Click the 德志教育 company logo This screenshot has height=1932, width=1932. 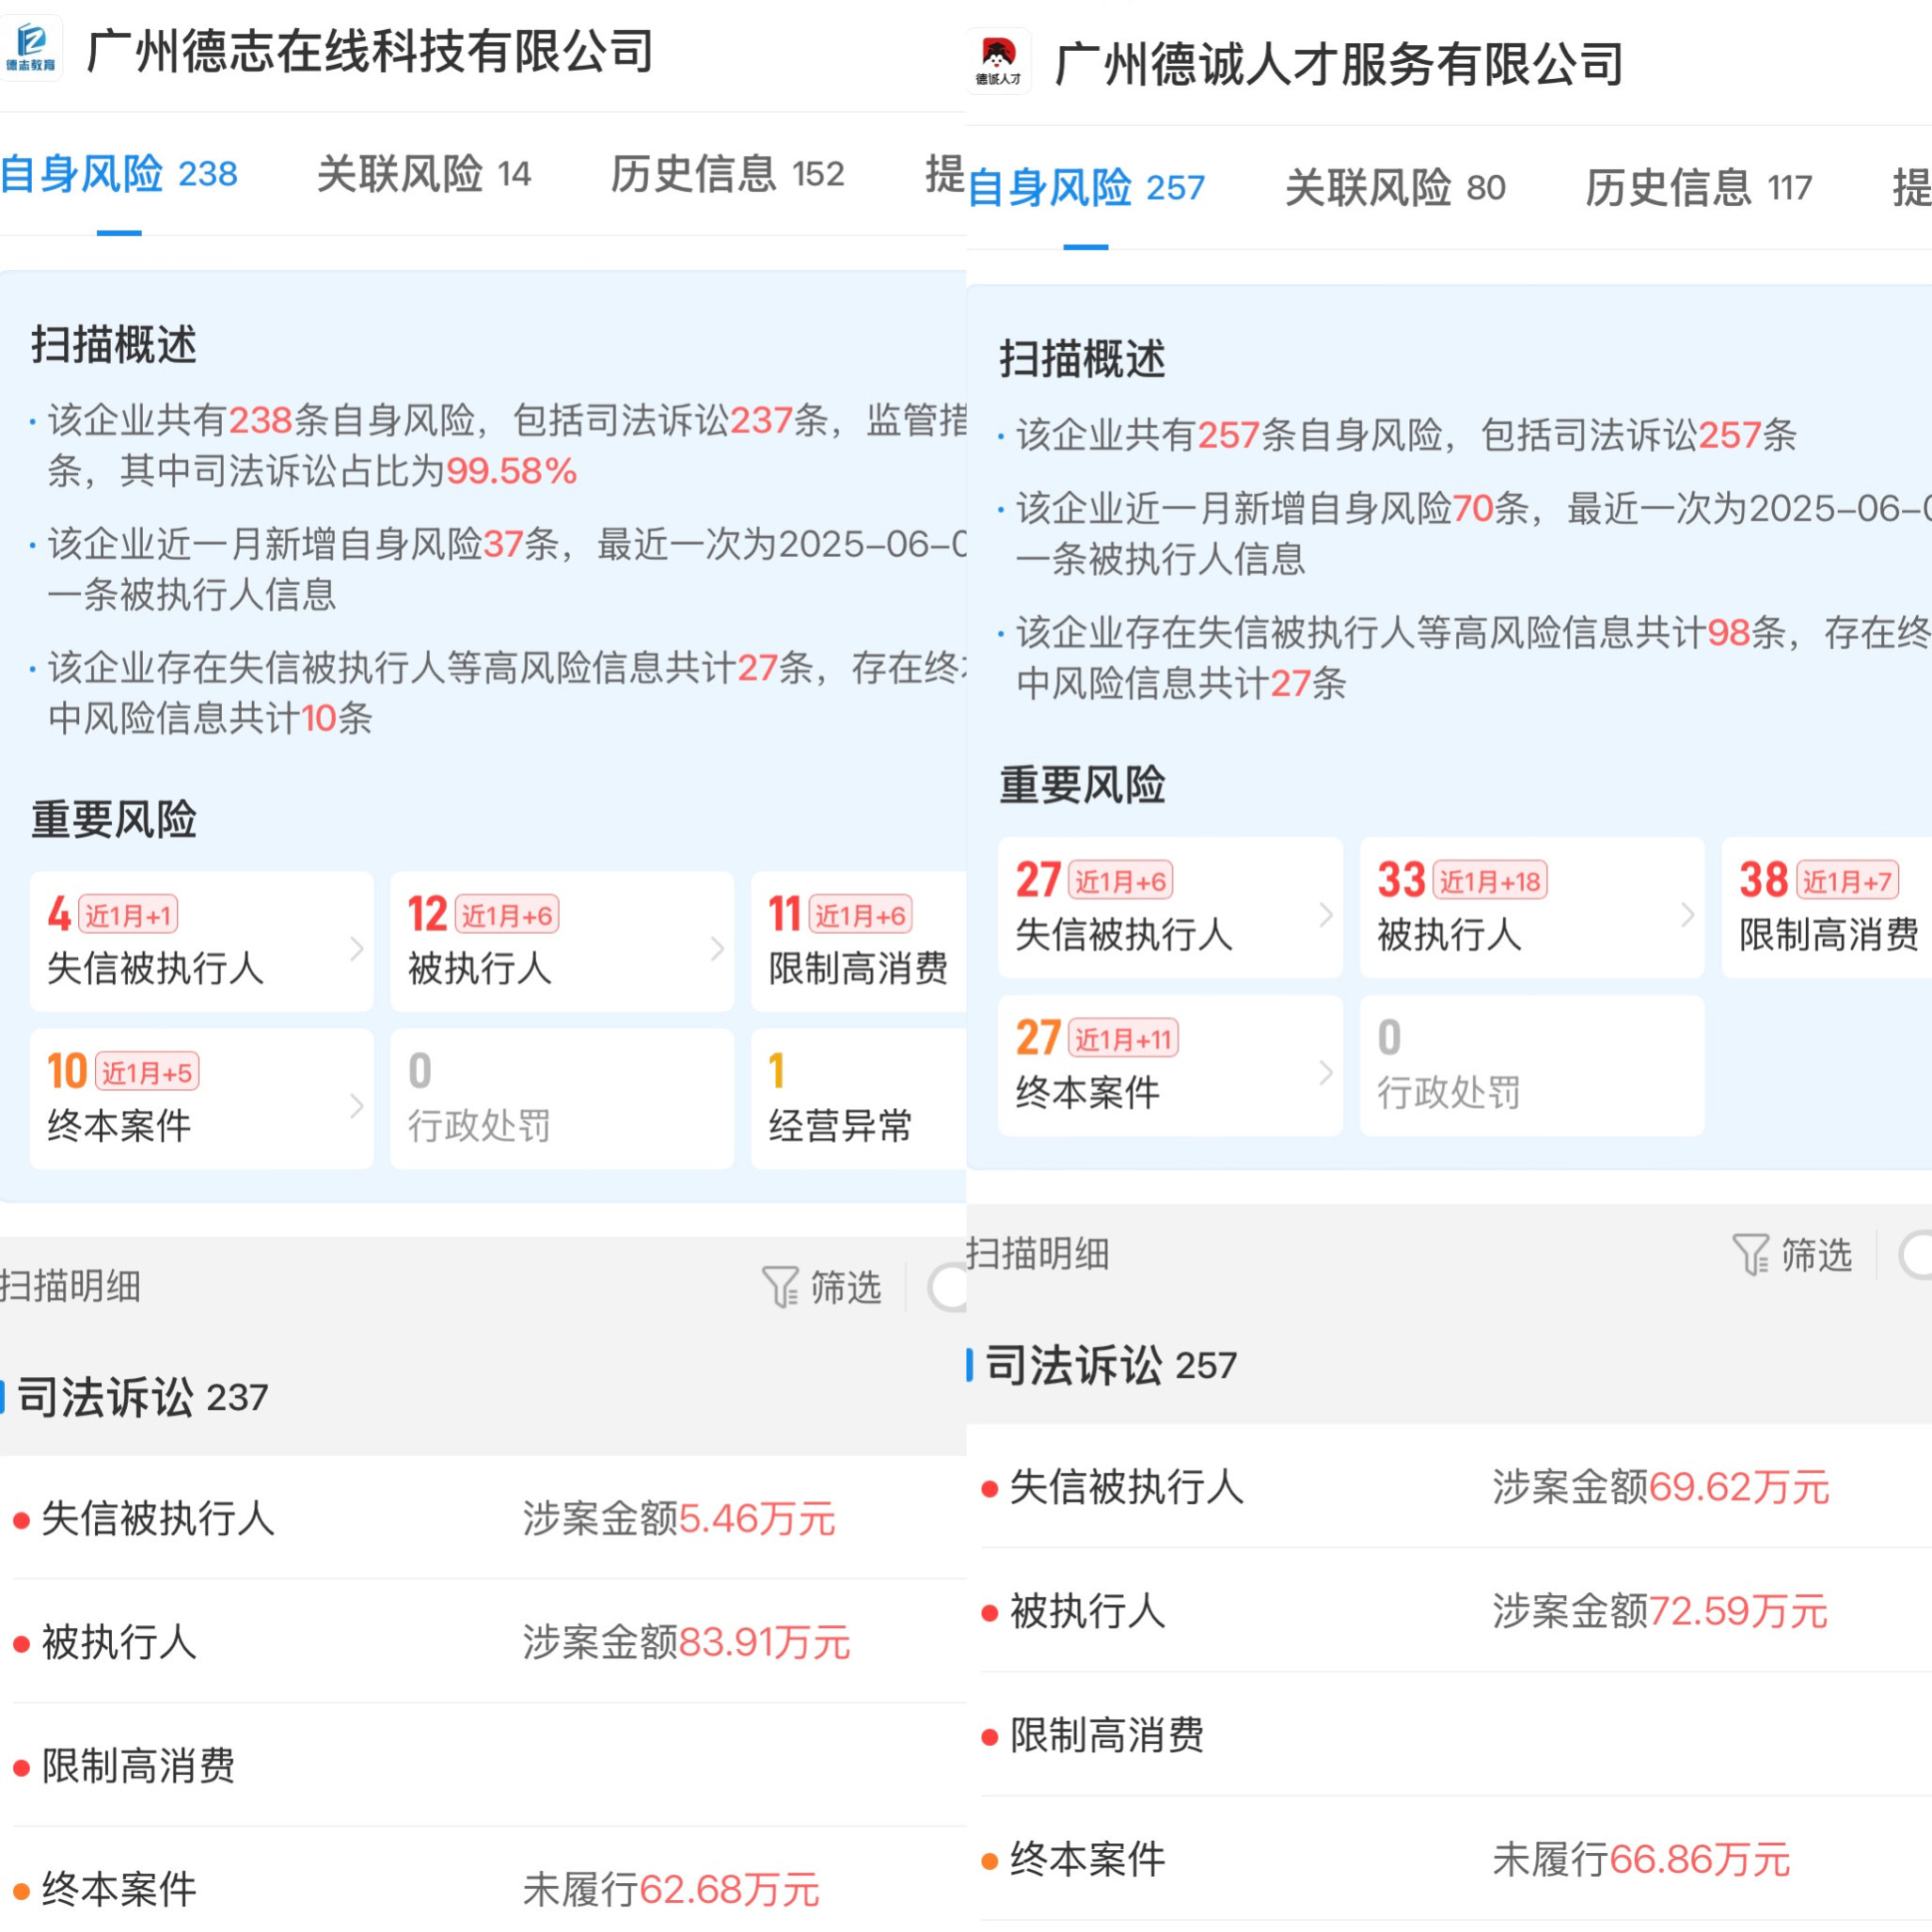click(31, 47)
